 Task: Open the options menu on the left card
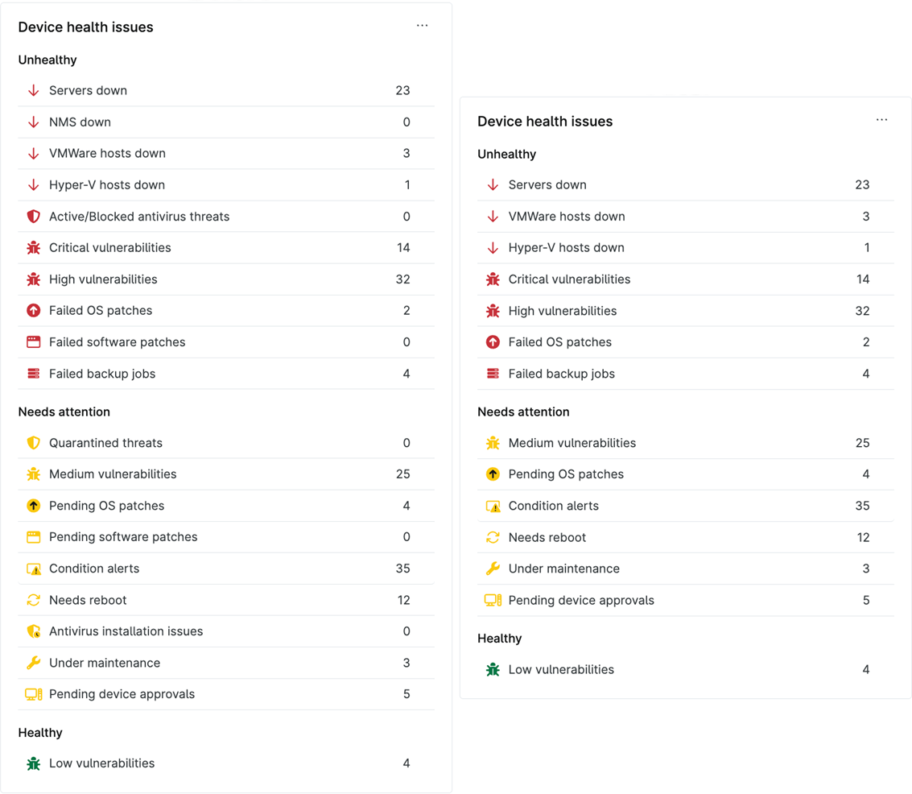422,25
